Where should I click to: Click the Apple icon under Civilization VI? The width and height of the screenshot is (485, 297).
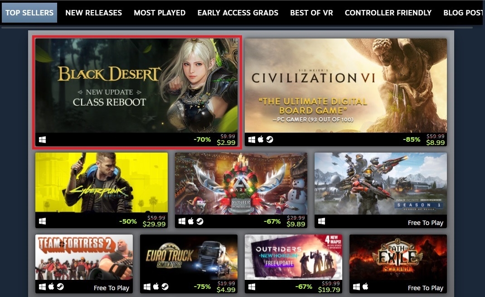click(261, 139)
